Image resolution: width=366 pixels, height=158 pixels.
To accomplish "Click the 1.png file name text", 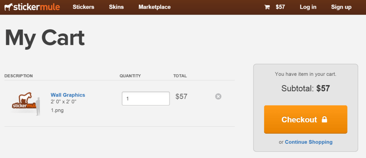I will coord(57,110).
